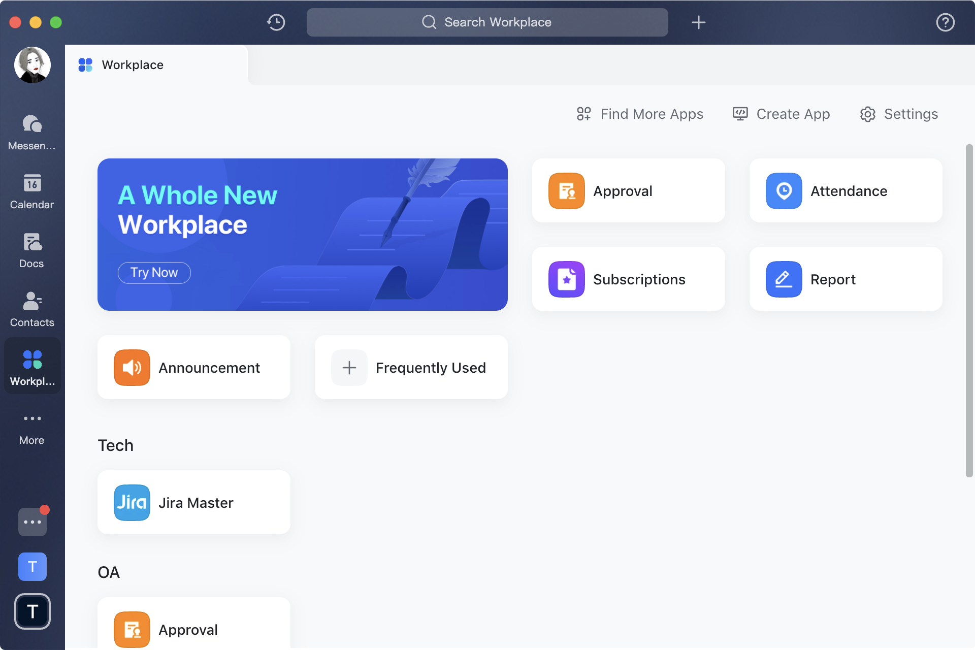Add a Frequently Used app
The width and height of the screenshot is (975, 650).
click(x=411, y=368)
